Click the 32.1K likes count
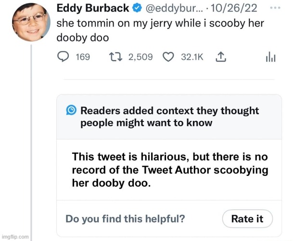The height and width of the screenshot is (241, 294). [192, 57]
